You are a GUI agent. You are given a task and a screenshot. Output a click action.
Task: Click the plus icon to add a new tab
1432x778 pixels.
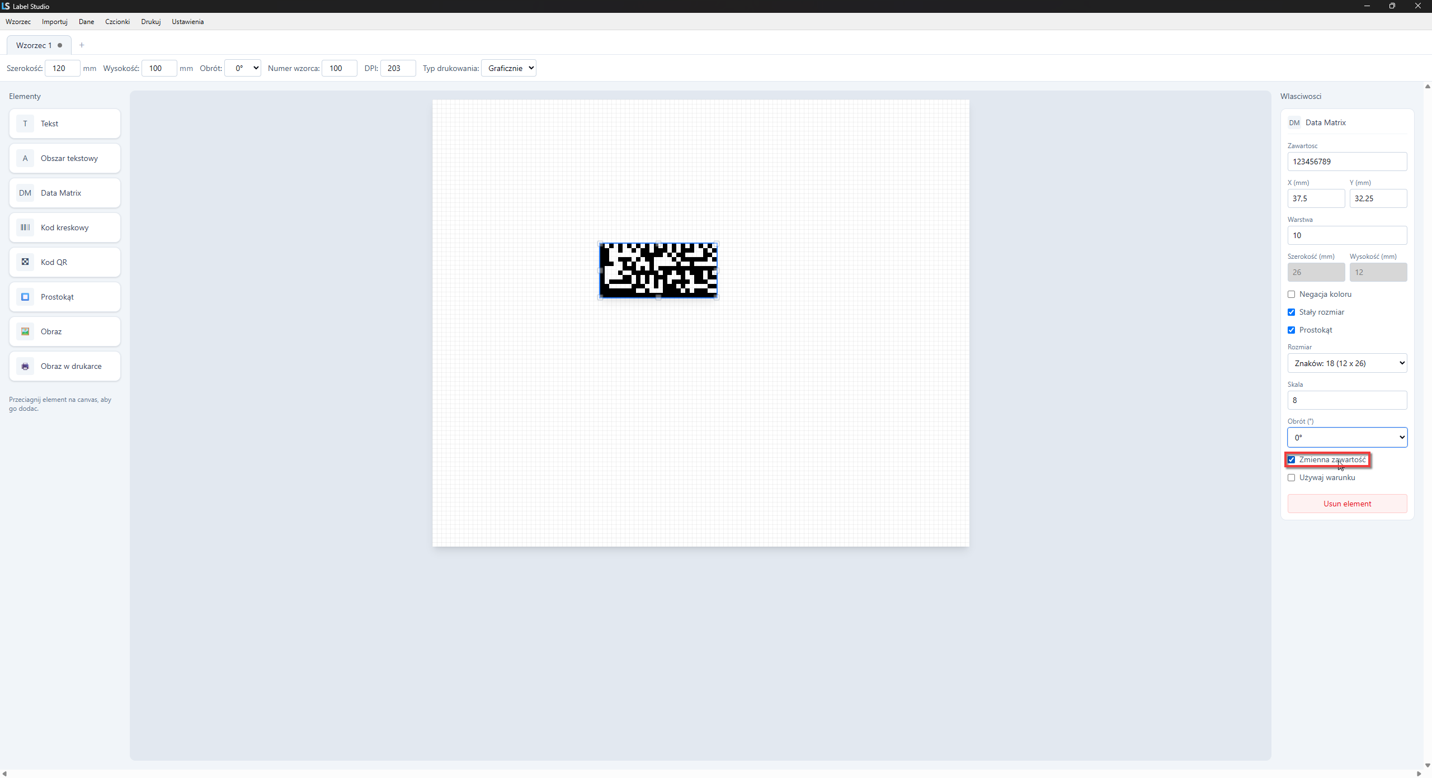coord(82,45)
